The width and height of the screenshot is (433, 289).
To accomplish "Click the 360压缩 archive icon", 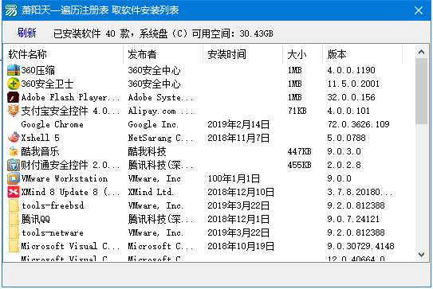I will tap(14, 70).
